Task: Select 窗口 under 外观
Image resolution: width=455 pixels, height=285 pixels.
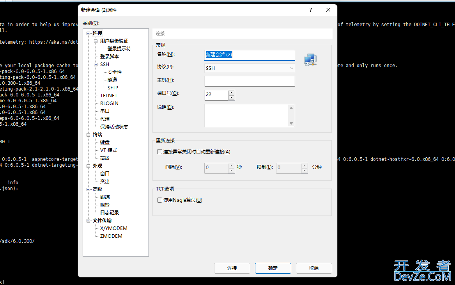Action: click(105, 174)
